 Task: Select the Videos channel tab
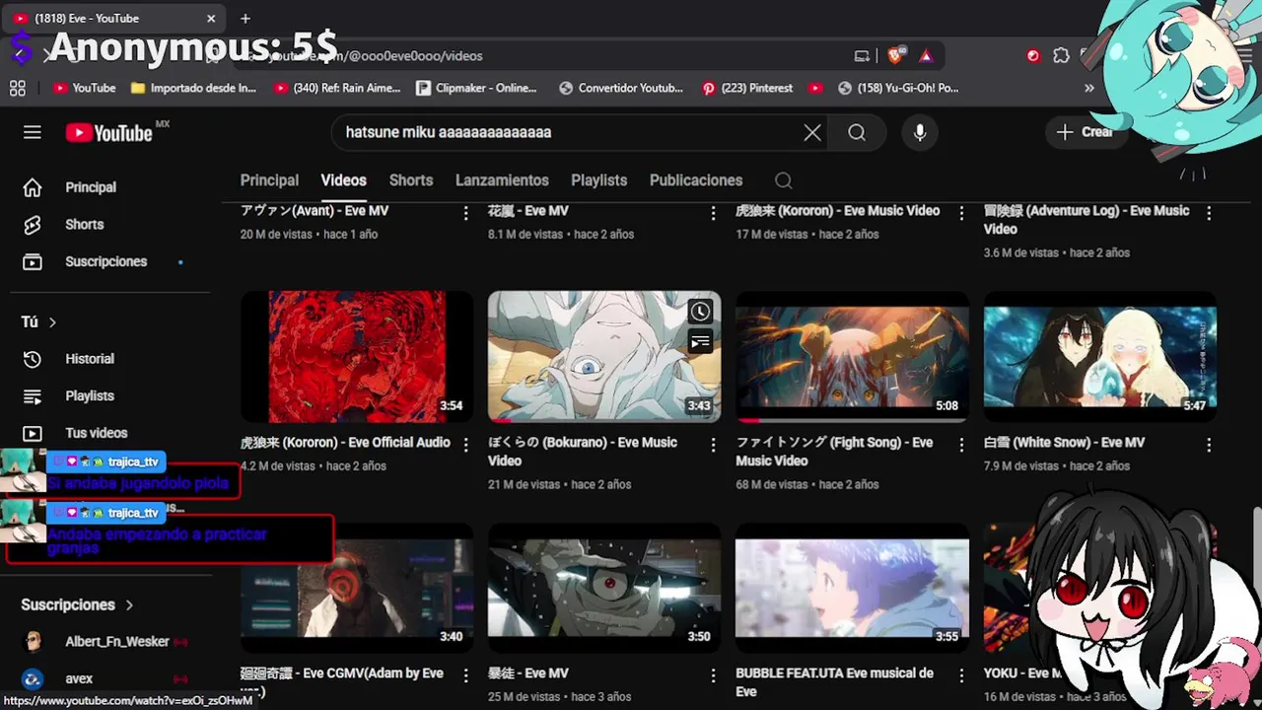[343, 180]
